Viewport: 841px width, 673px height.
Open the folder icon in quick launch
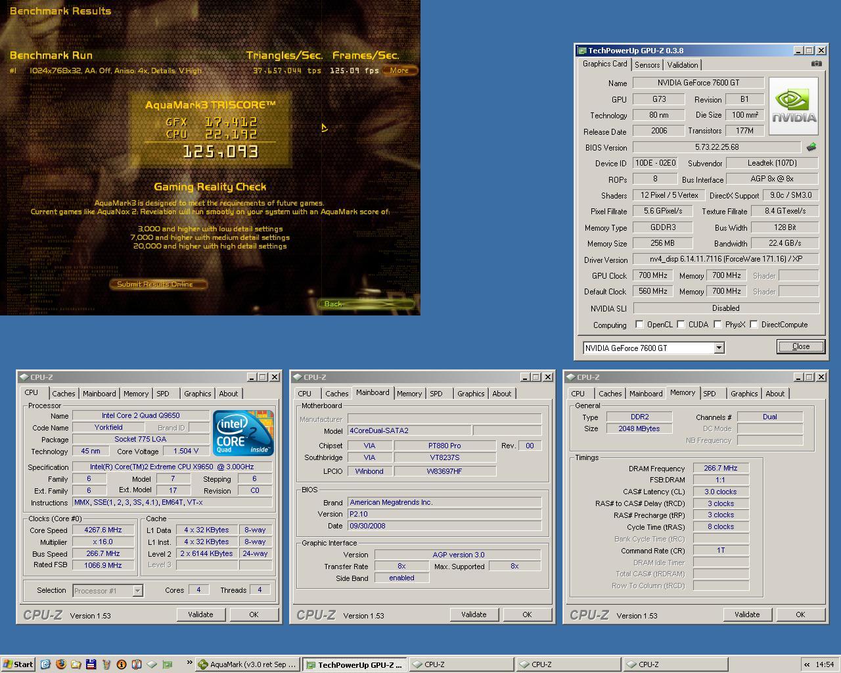pyautogui.click(x=76, y=664)
